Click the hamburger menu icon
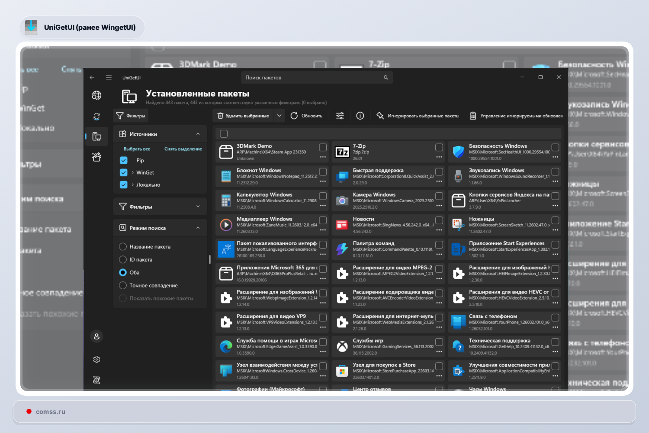This screenshot has width=649, height=433. [109, 78]
